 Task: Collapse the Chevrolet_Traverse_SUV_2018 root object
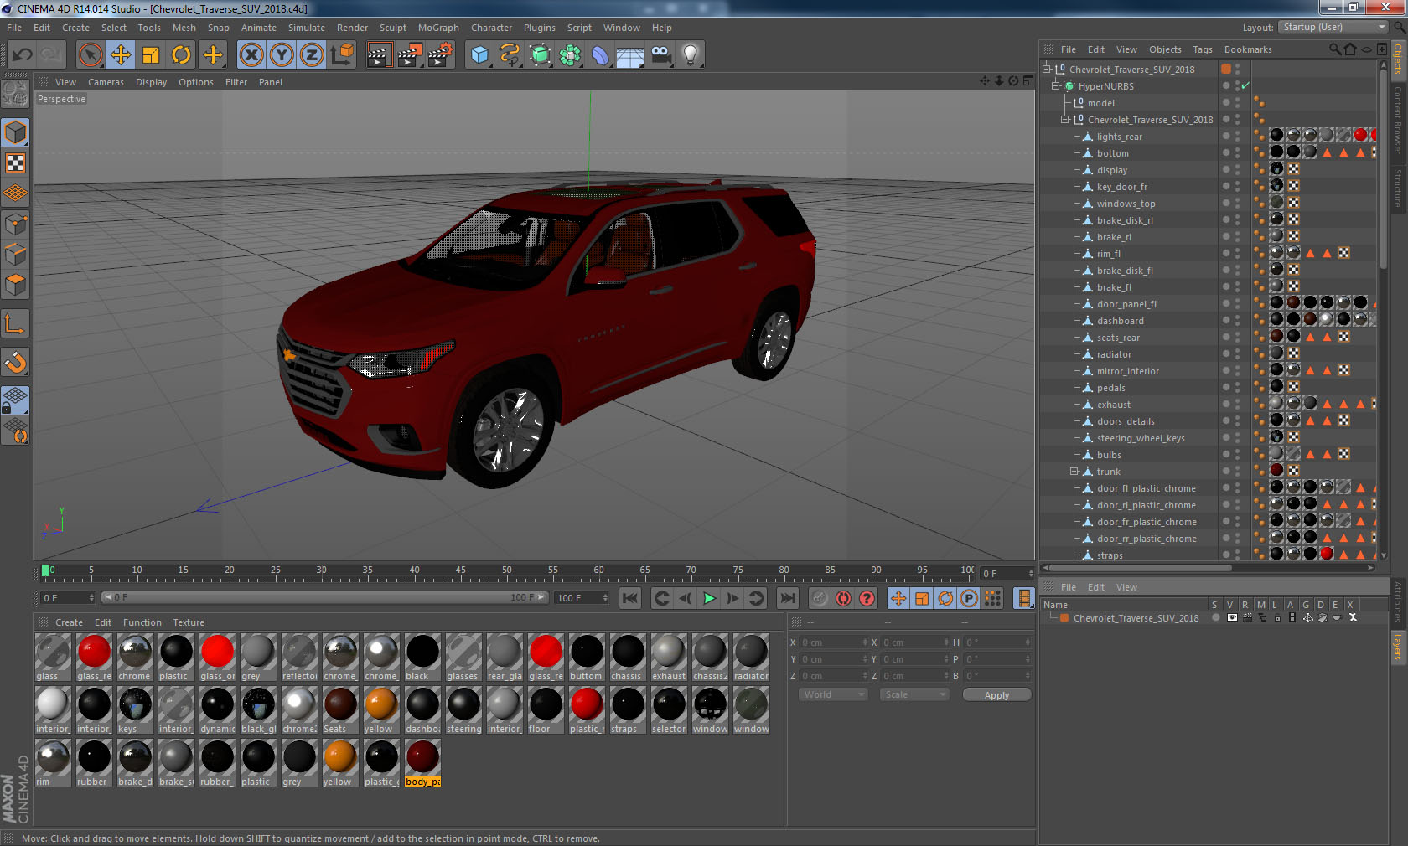(x=1047, y=69)
